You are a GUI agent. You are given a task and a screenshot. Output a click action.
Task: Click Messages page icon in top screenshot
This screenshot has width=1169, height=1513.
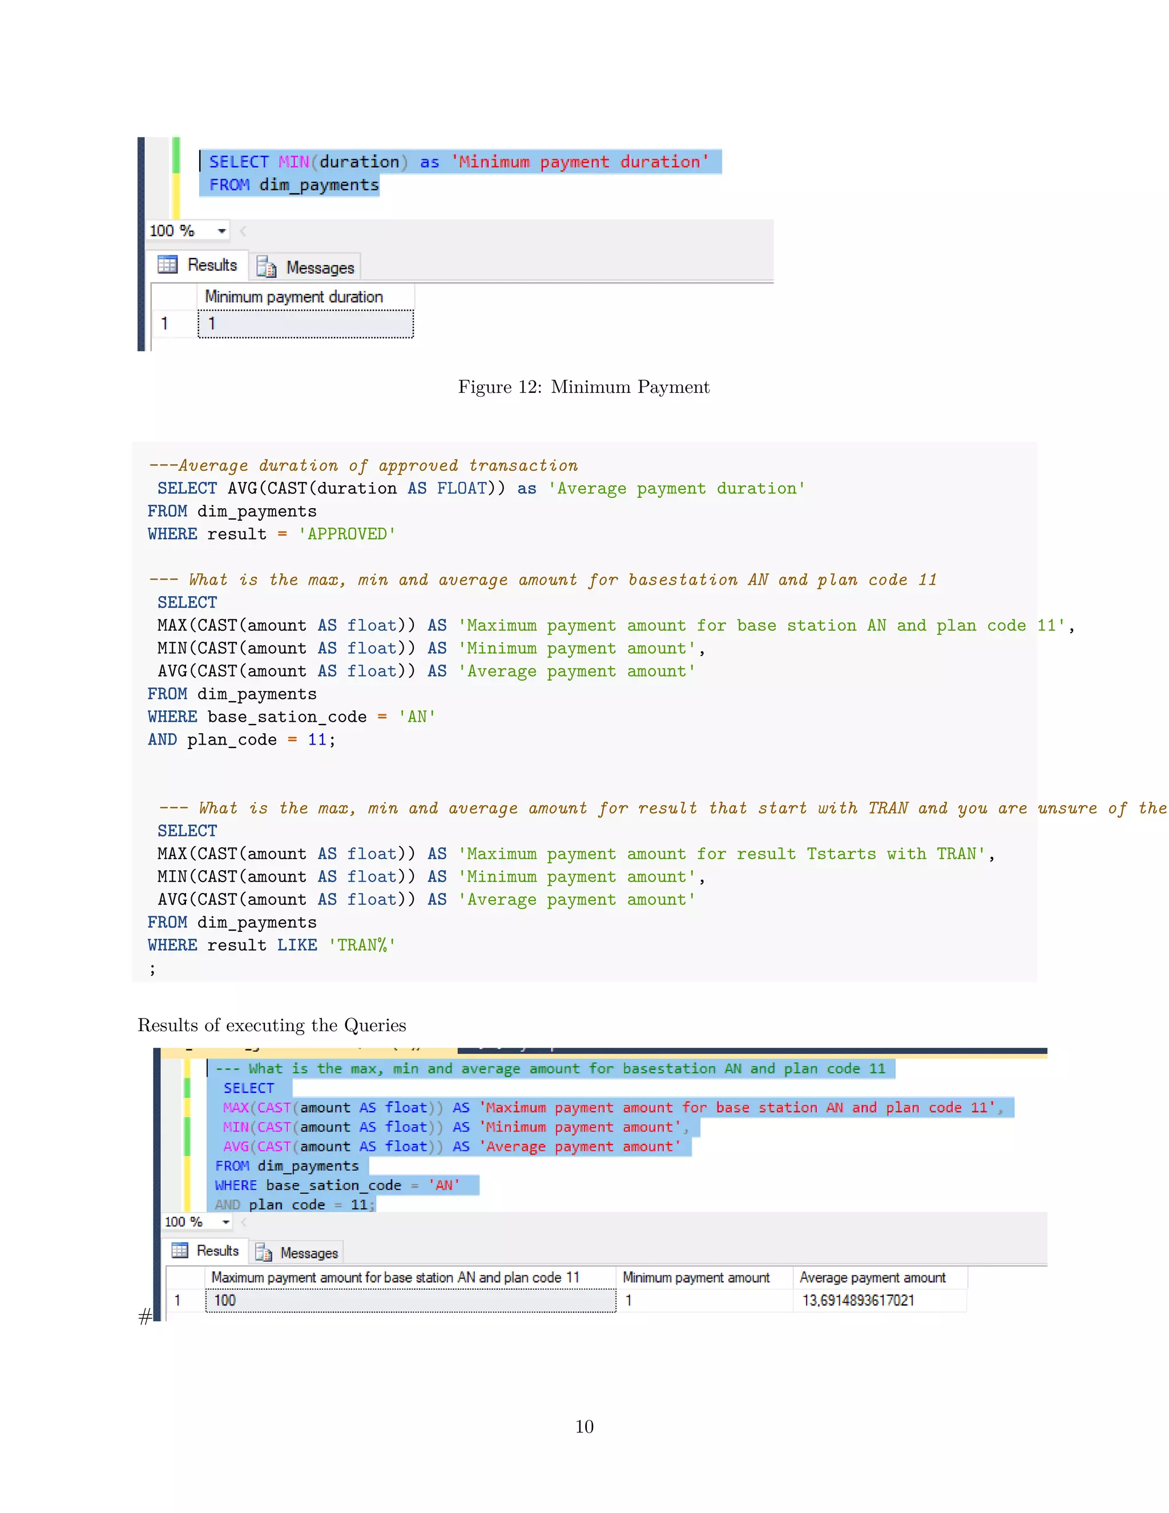point(266,267)
